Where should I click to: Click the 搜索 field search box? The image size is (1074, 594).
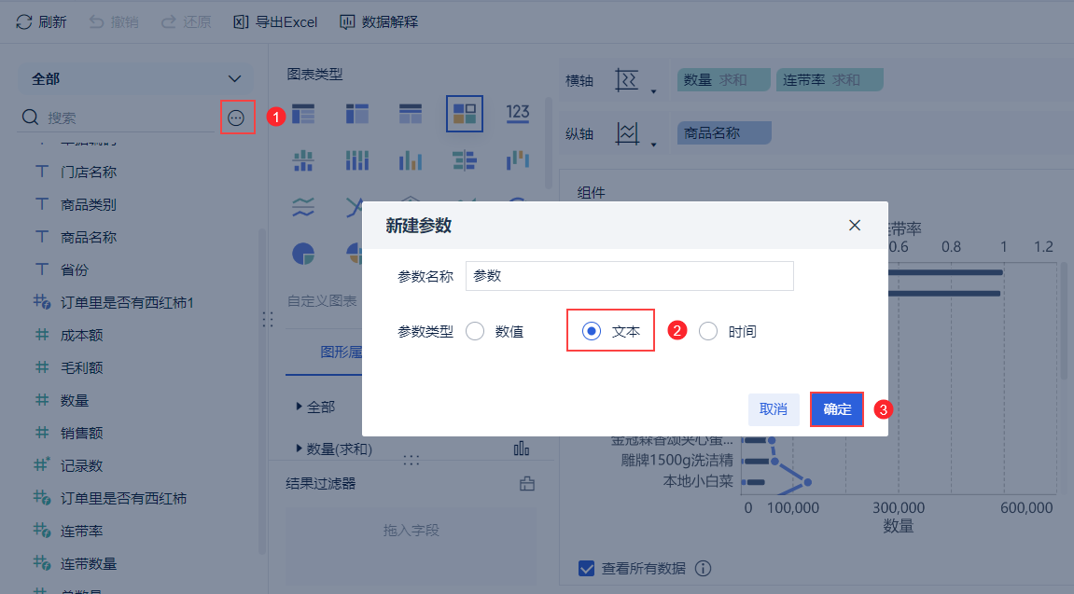coord(117,117)
